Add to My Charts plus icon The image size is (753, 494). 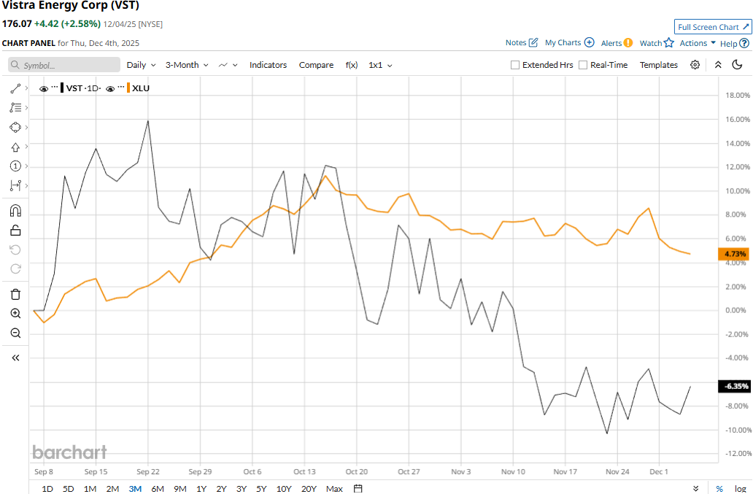coord(590,42)
